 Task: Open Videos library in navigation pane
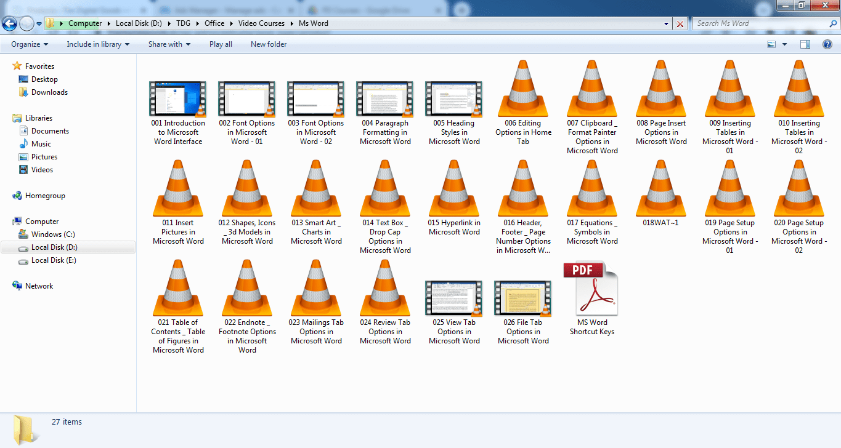pyautogui.click(x=42, y=170)
